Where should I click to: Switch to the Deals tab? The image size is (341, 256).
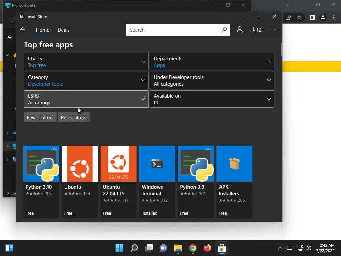[x=64, y=30]
